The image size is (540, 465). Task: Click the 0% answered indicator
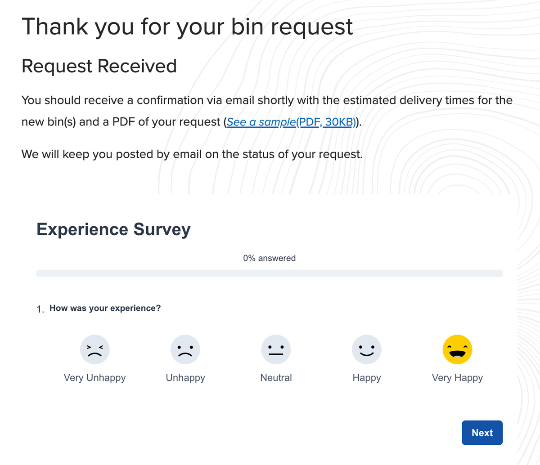point(269,258)
